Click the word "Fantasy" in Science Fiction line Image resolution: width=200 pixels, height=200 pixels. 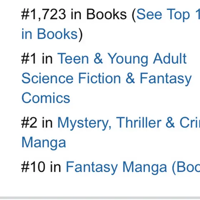click(x=166, y=79)
